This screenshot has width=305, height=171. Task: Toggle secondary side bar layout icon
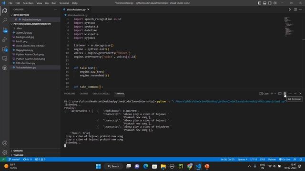tap(270, 3)
